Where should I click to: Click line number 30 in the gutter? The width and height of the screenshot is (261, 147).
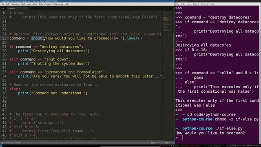click(4, 59)
